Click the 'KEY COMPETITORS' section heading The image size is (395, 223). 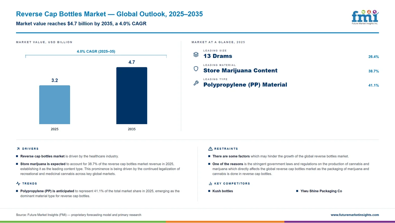tap(232, 184)
